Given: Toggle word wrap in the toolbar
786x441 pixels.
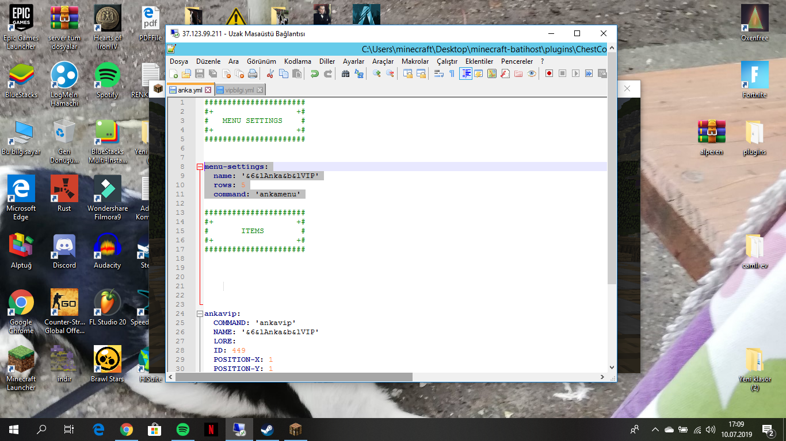Looking at the screenshot, I should point(438,73).
